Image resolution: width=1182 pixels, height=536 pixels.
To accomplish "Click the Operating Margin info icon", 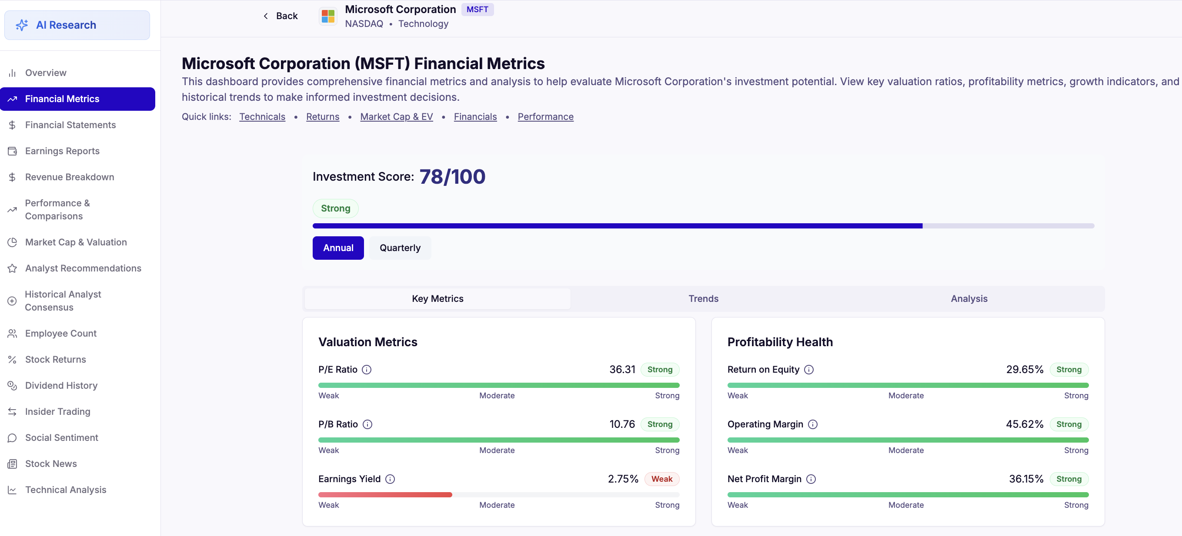I will coord(812,424).
